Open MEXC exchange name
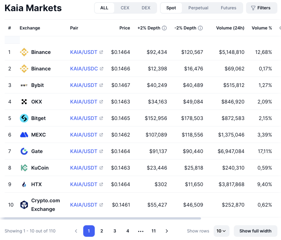The height and width of the screenshot is (240, 281). [39, 135]
